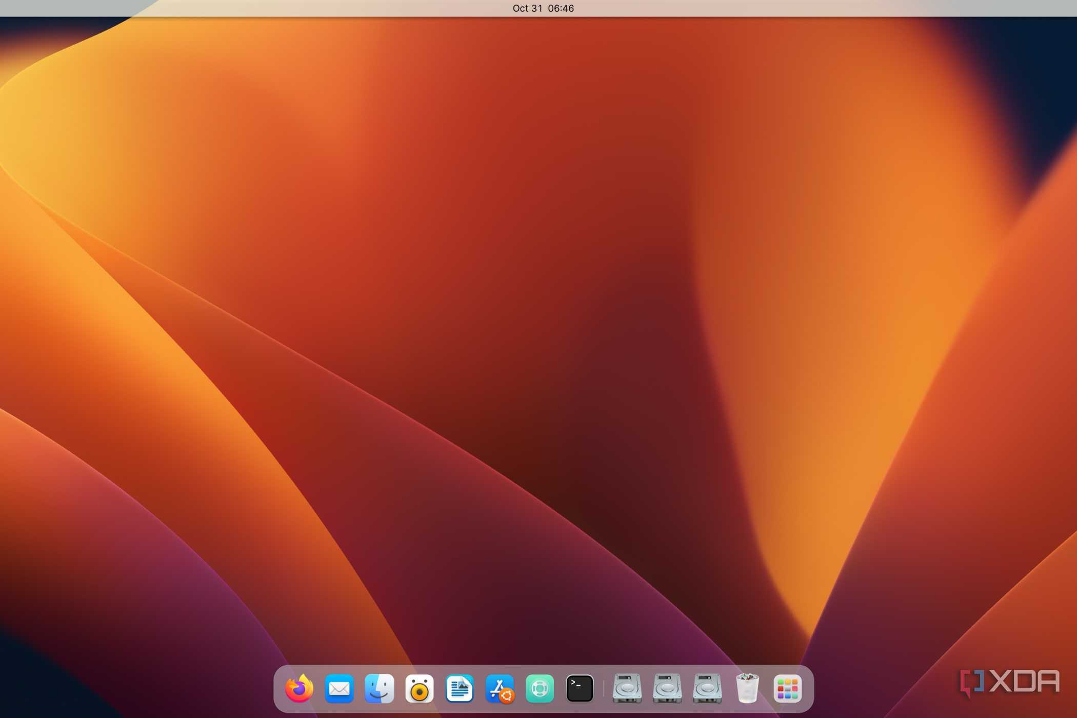Open the Help lifebuoy icon
Viewport: 1077px width, 718px height.
(540, 688)
